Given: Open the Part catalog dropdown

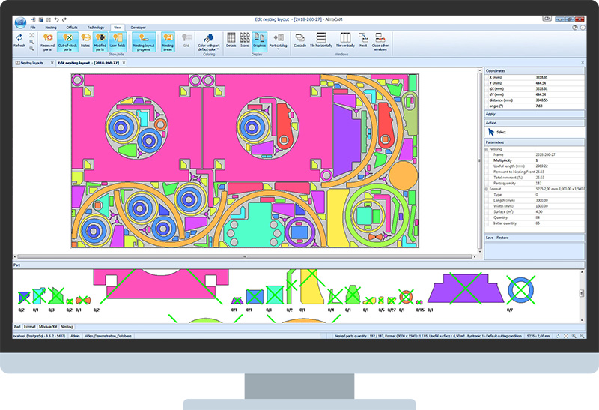Looking at the screenshot, I should tap(279, 40).
